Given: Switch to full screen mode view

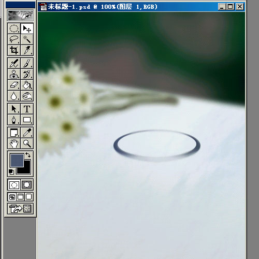Looking at the screenshot, I should tap(29, 197).
